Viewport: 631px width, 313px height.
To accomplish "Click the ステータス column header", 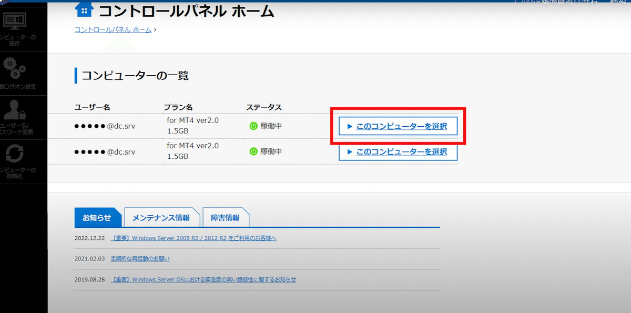I will (x=264, y=107).
